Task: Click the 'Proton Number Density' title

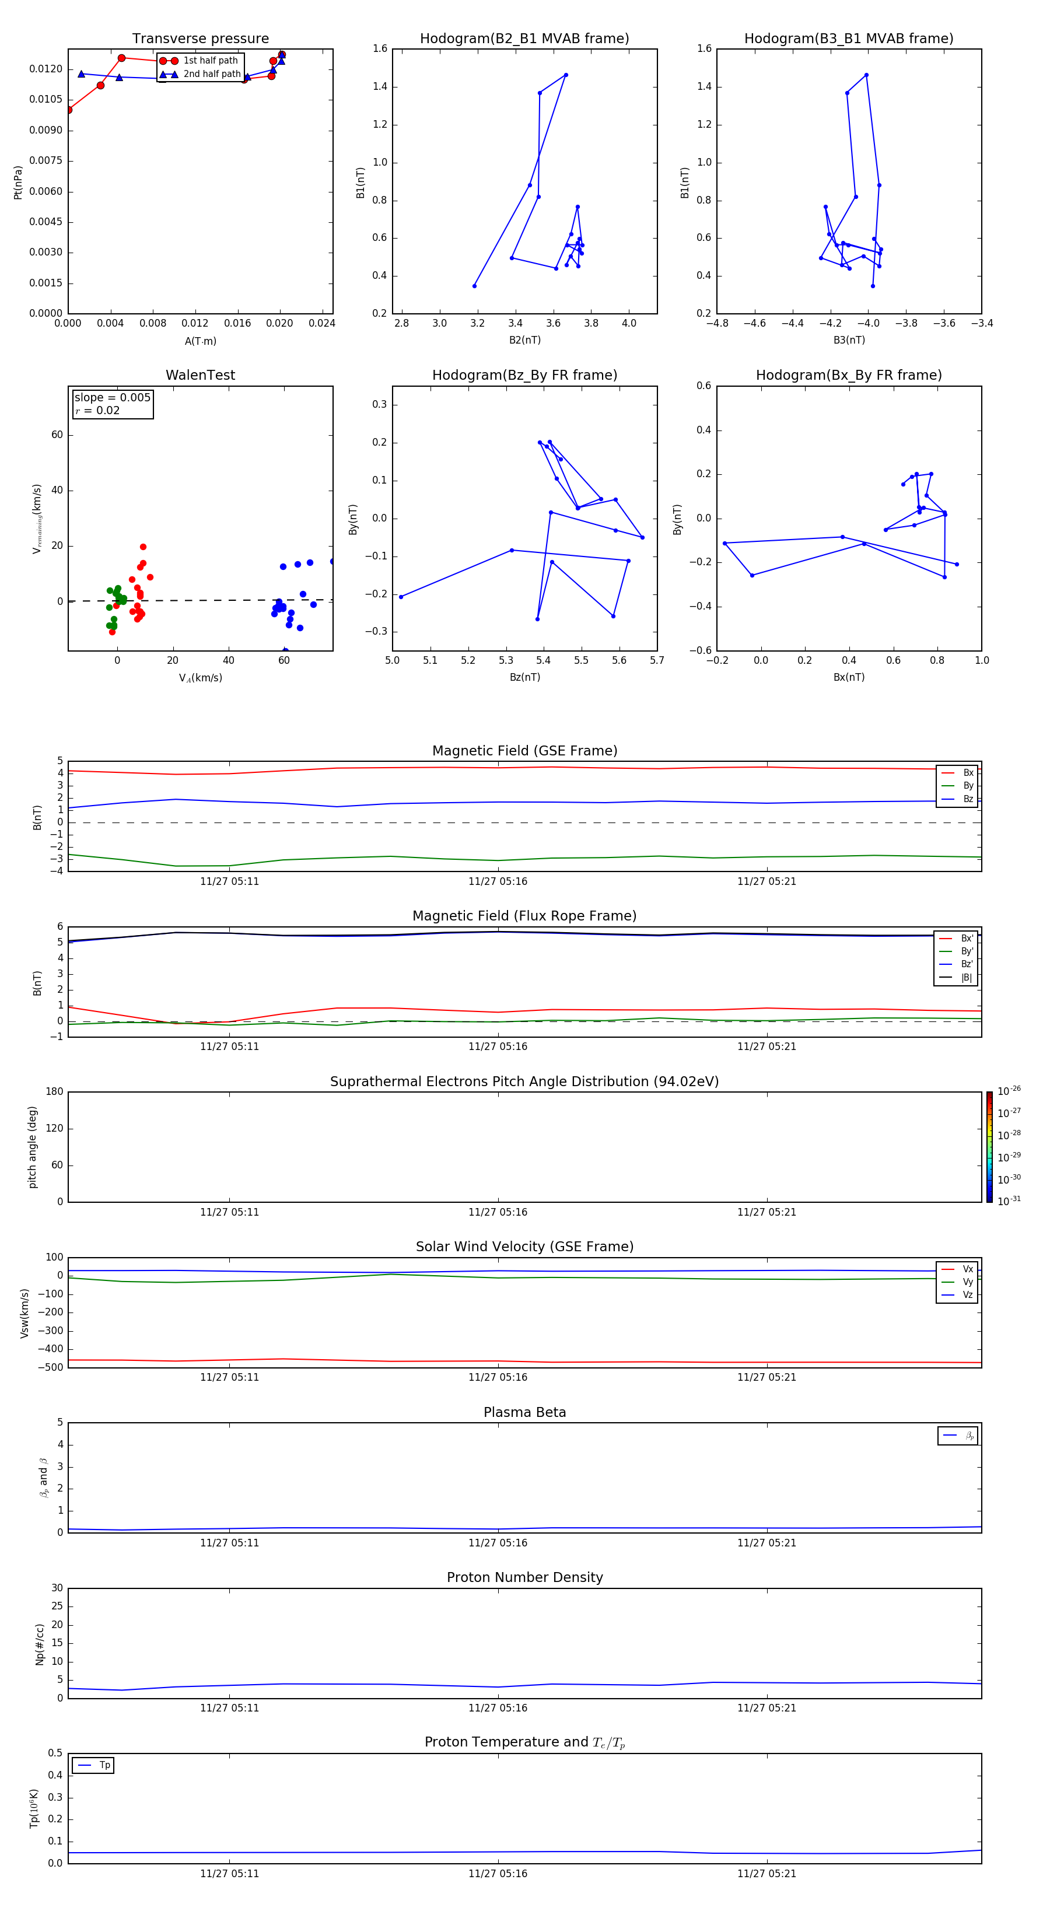Action: (x=524, y=1578)
